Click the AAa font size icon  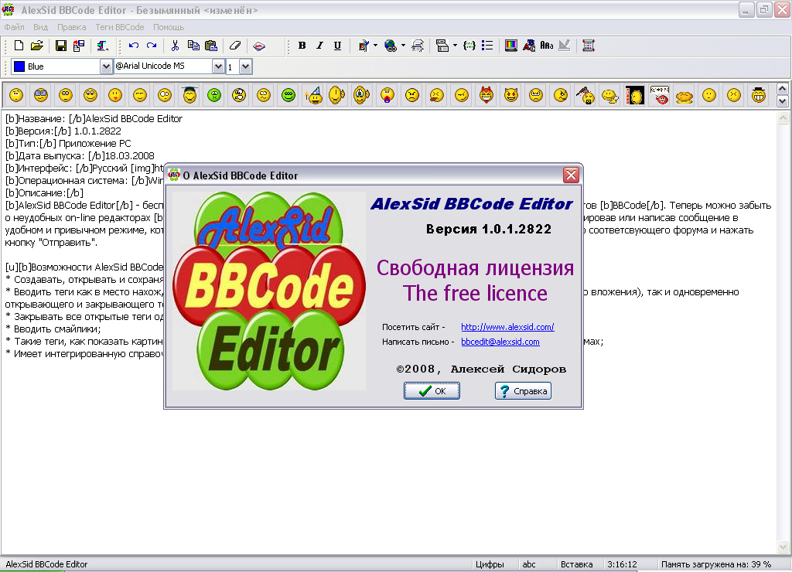547,46
